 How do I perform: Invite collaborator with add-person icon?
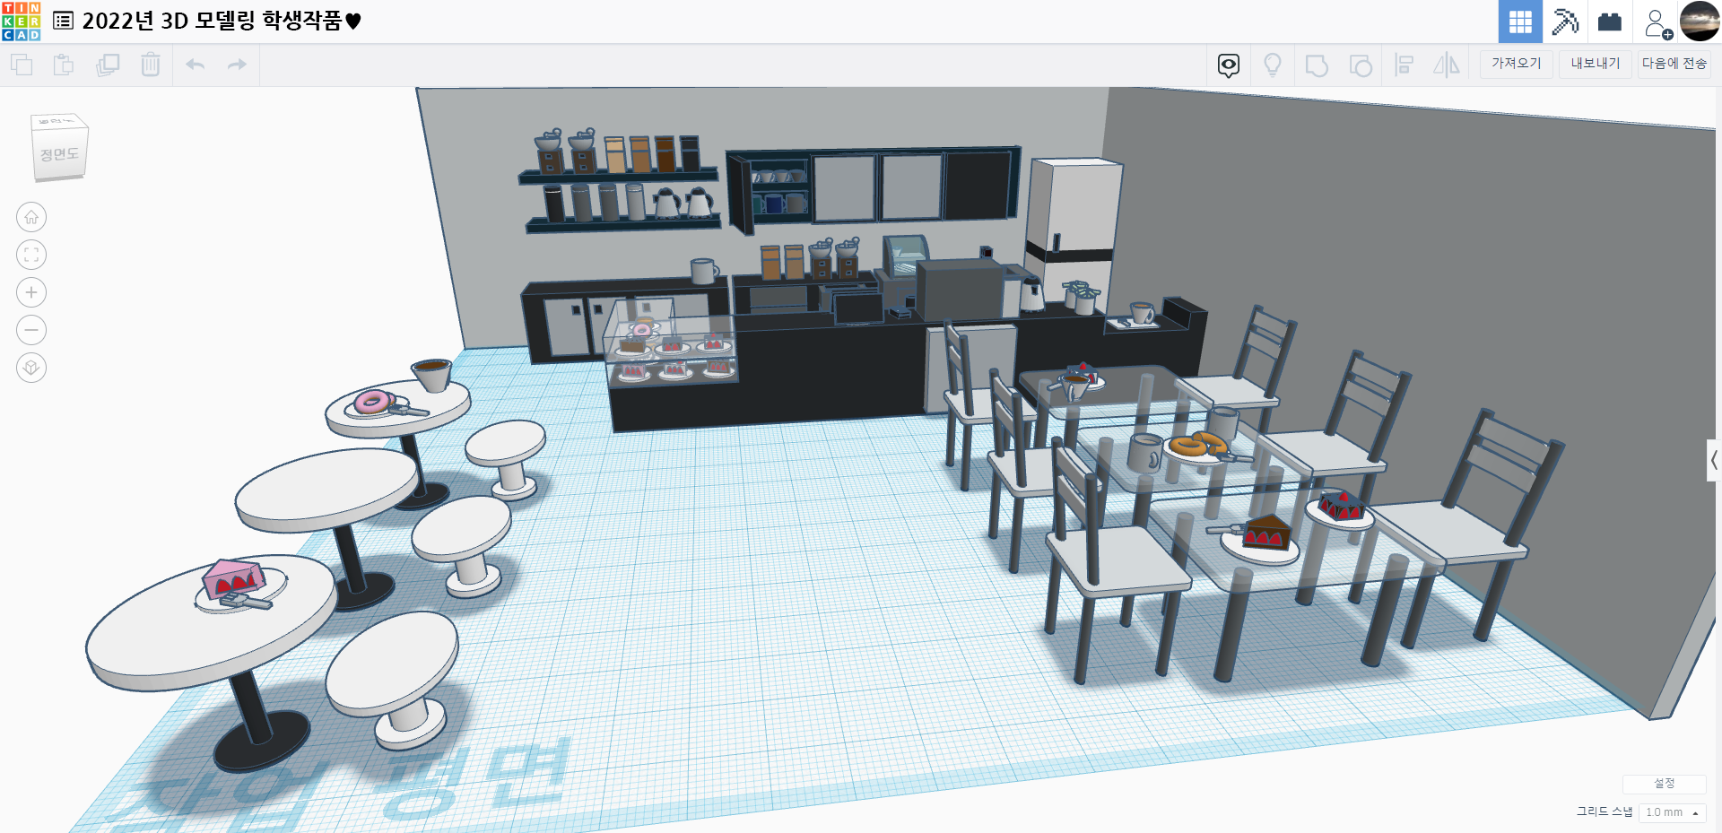pyautogui.click(x=1657, y=22)
